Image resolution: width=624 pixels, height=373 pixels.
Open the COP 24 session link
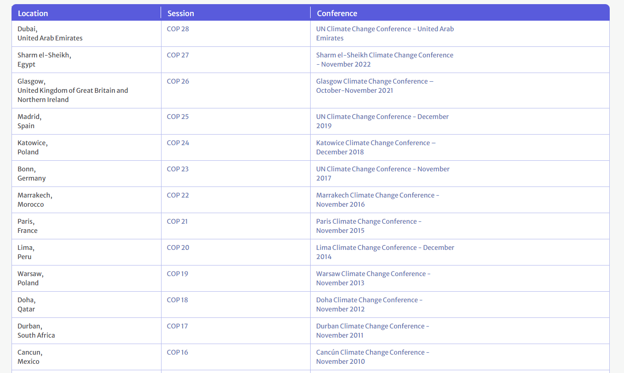(x=178, y=143)
